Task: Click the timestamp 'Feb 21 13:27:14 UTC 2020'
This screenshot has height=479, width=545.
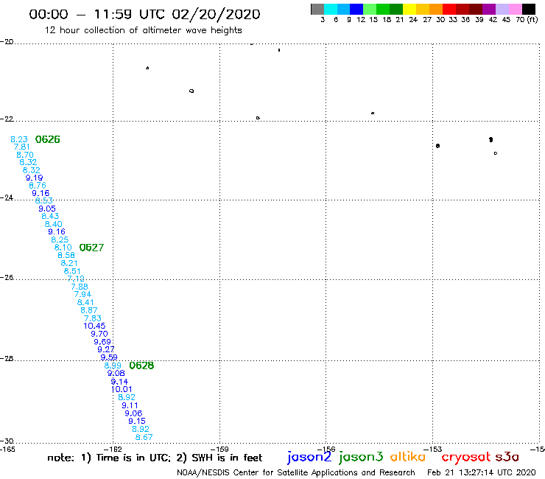Action: tap(482, 472)
